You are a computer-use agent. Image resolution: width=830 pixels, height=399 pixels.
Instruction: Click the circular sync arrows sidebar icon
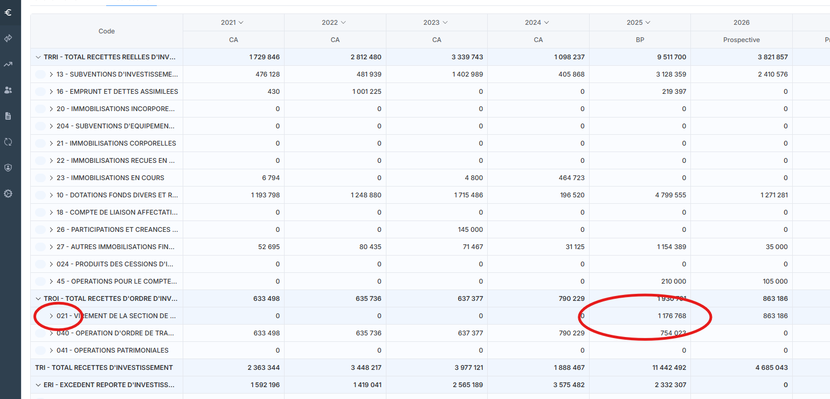8,142
